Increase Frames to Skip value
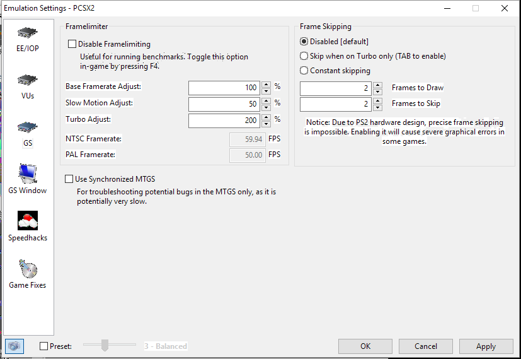Viewport: 521px width, 359px height. coord(378,101)
